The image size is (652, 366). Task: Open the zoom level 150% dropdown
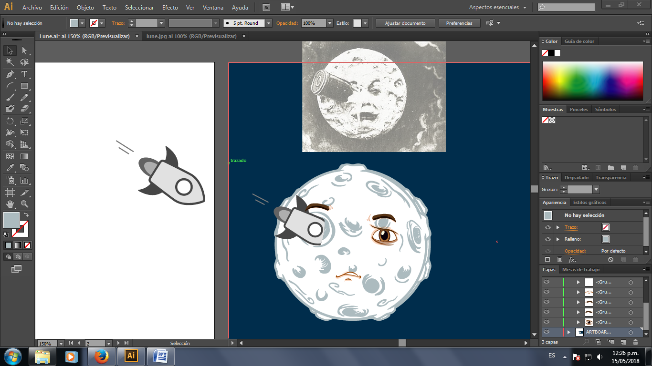61,343
